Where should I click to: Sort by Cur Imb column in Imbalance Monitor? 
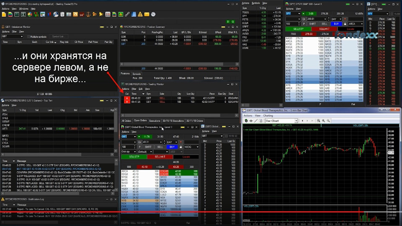tap(51, 42)
